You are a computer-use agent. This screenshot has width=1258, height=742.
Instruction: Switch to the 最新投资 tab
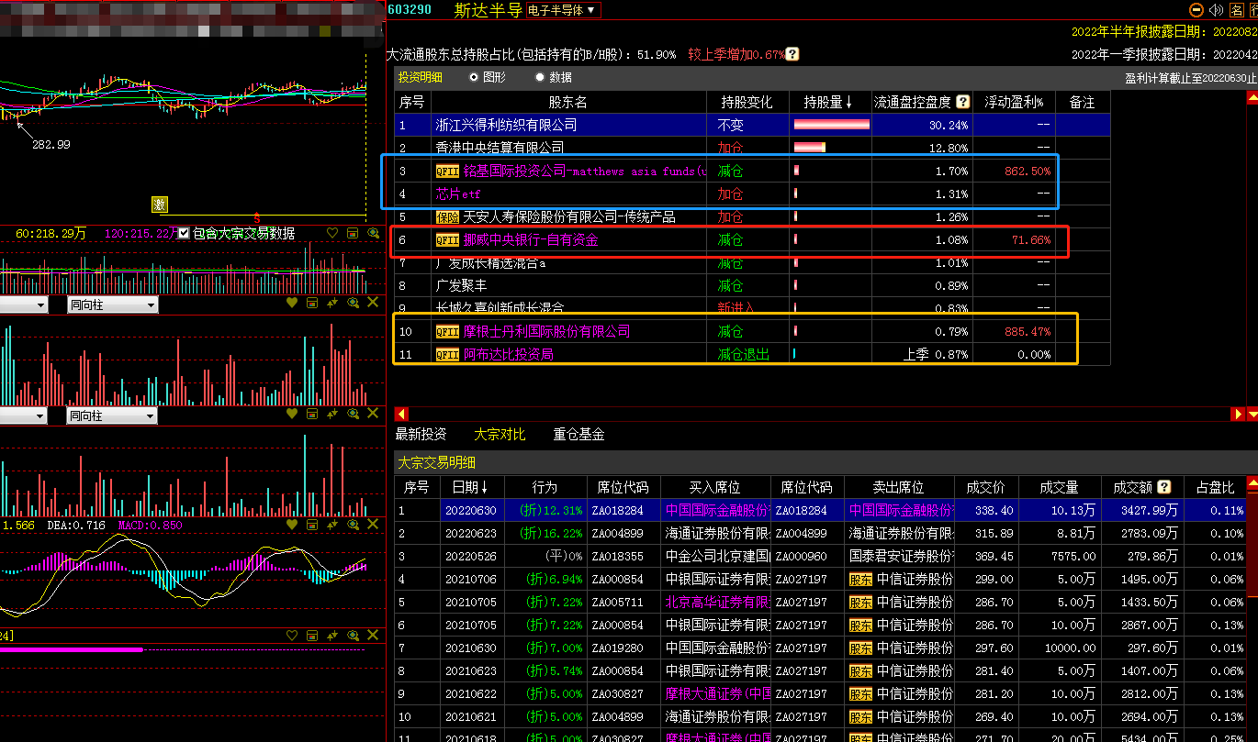(421, 434)
